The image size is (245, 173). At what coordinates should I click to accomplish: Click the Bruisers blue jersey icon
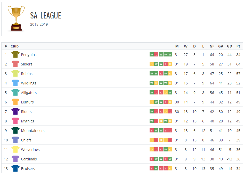point(15,168)
